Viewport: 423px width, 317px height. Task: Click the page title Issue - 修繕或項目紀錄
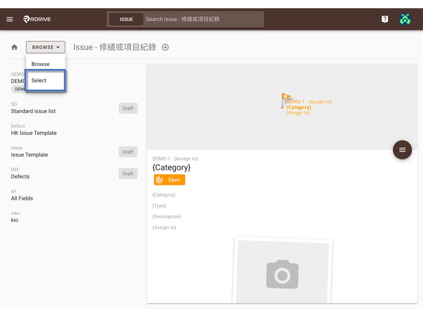[x=115, y=47]
